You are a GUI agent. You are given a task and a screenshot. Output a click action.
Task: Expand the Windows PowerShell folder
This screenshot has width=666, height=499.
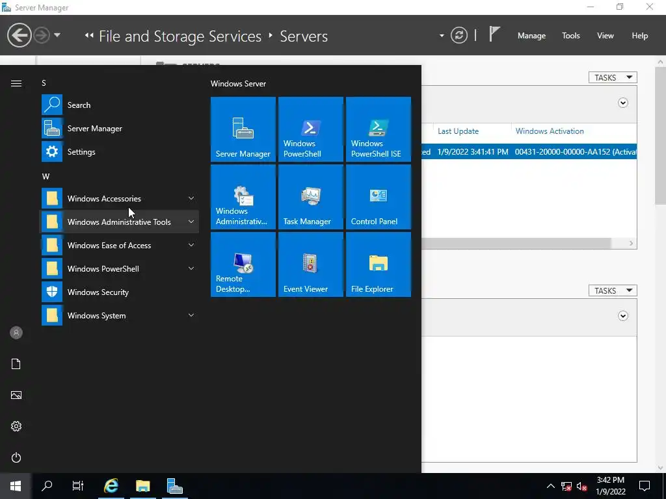(x=191, y=268)
